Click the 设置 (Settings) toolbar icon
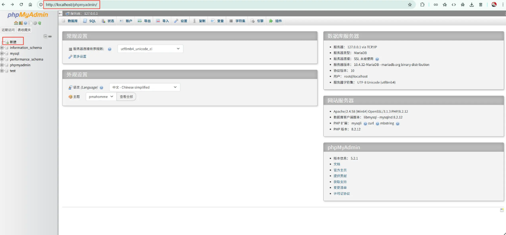 tap(177, 21)
